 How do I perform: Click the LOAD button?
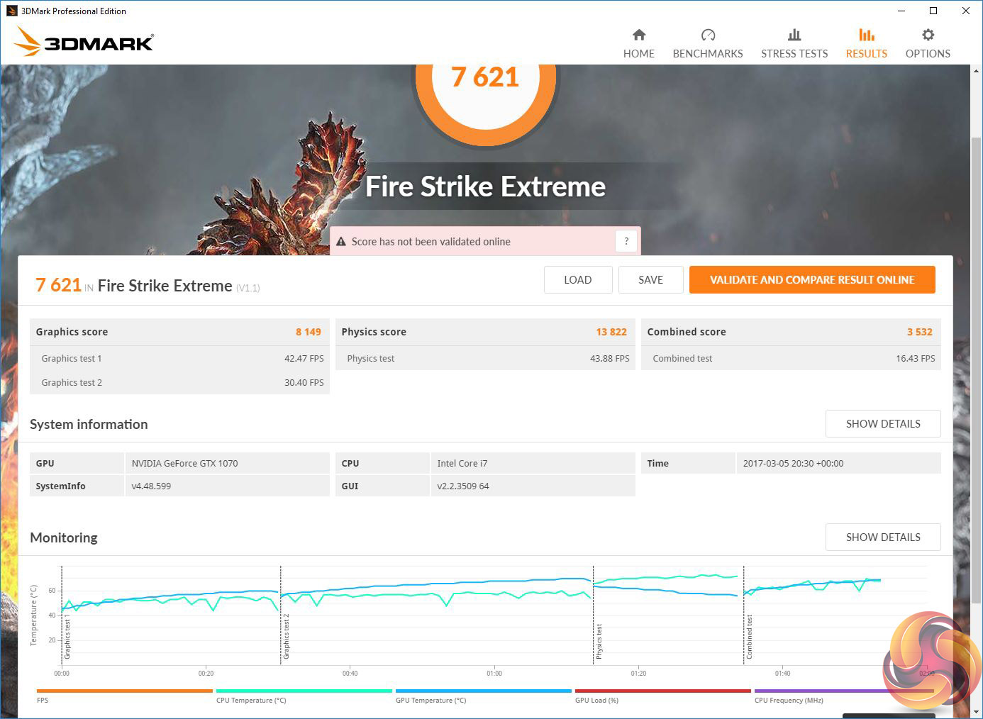pos(578,280)
